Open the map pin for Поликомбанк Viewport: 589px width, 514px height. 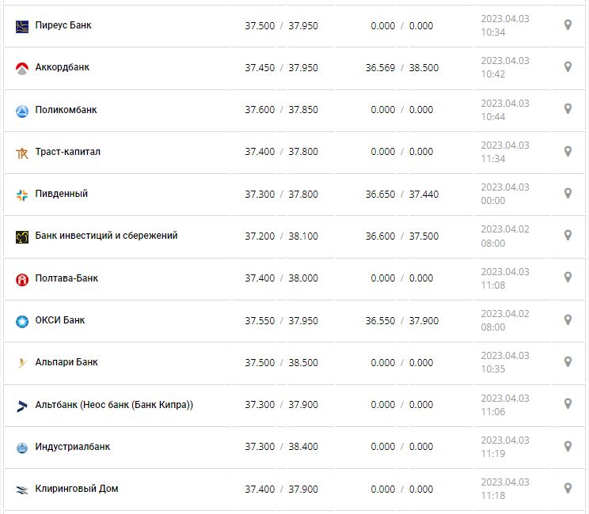(568, 109)
